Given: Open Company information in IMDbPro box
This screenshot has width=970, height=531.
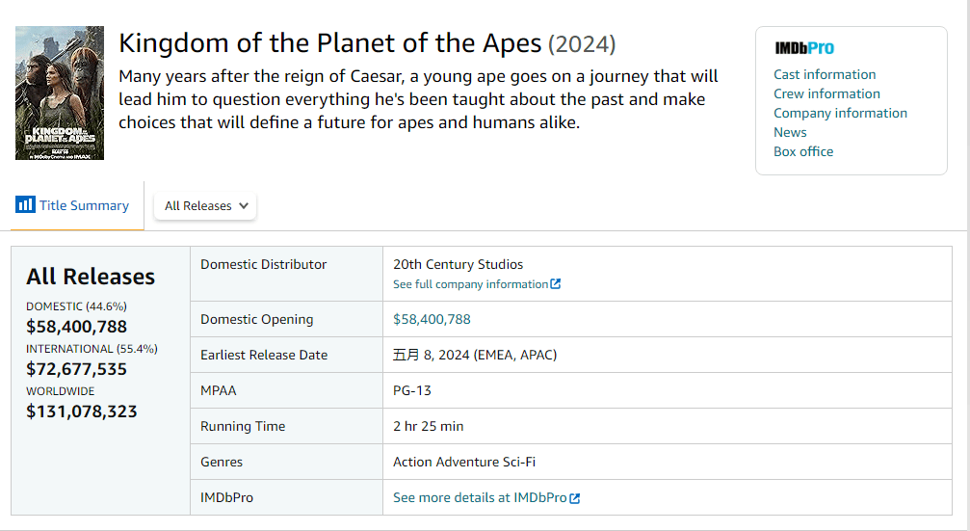Looking at the screenshot, I should (840, 113).
